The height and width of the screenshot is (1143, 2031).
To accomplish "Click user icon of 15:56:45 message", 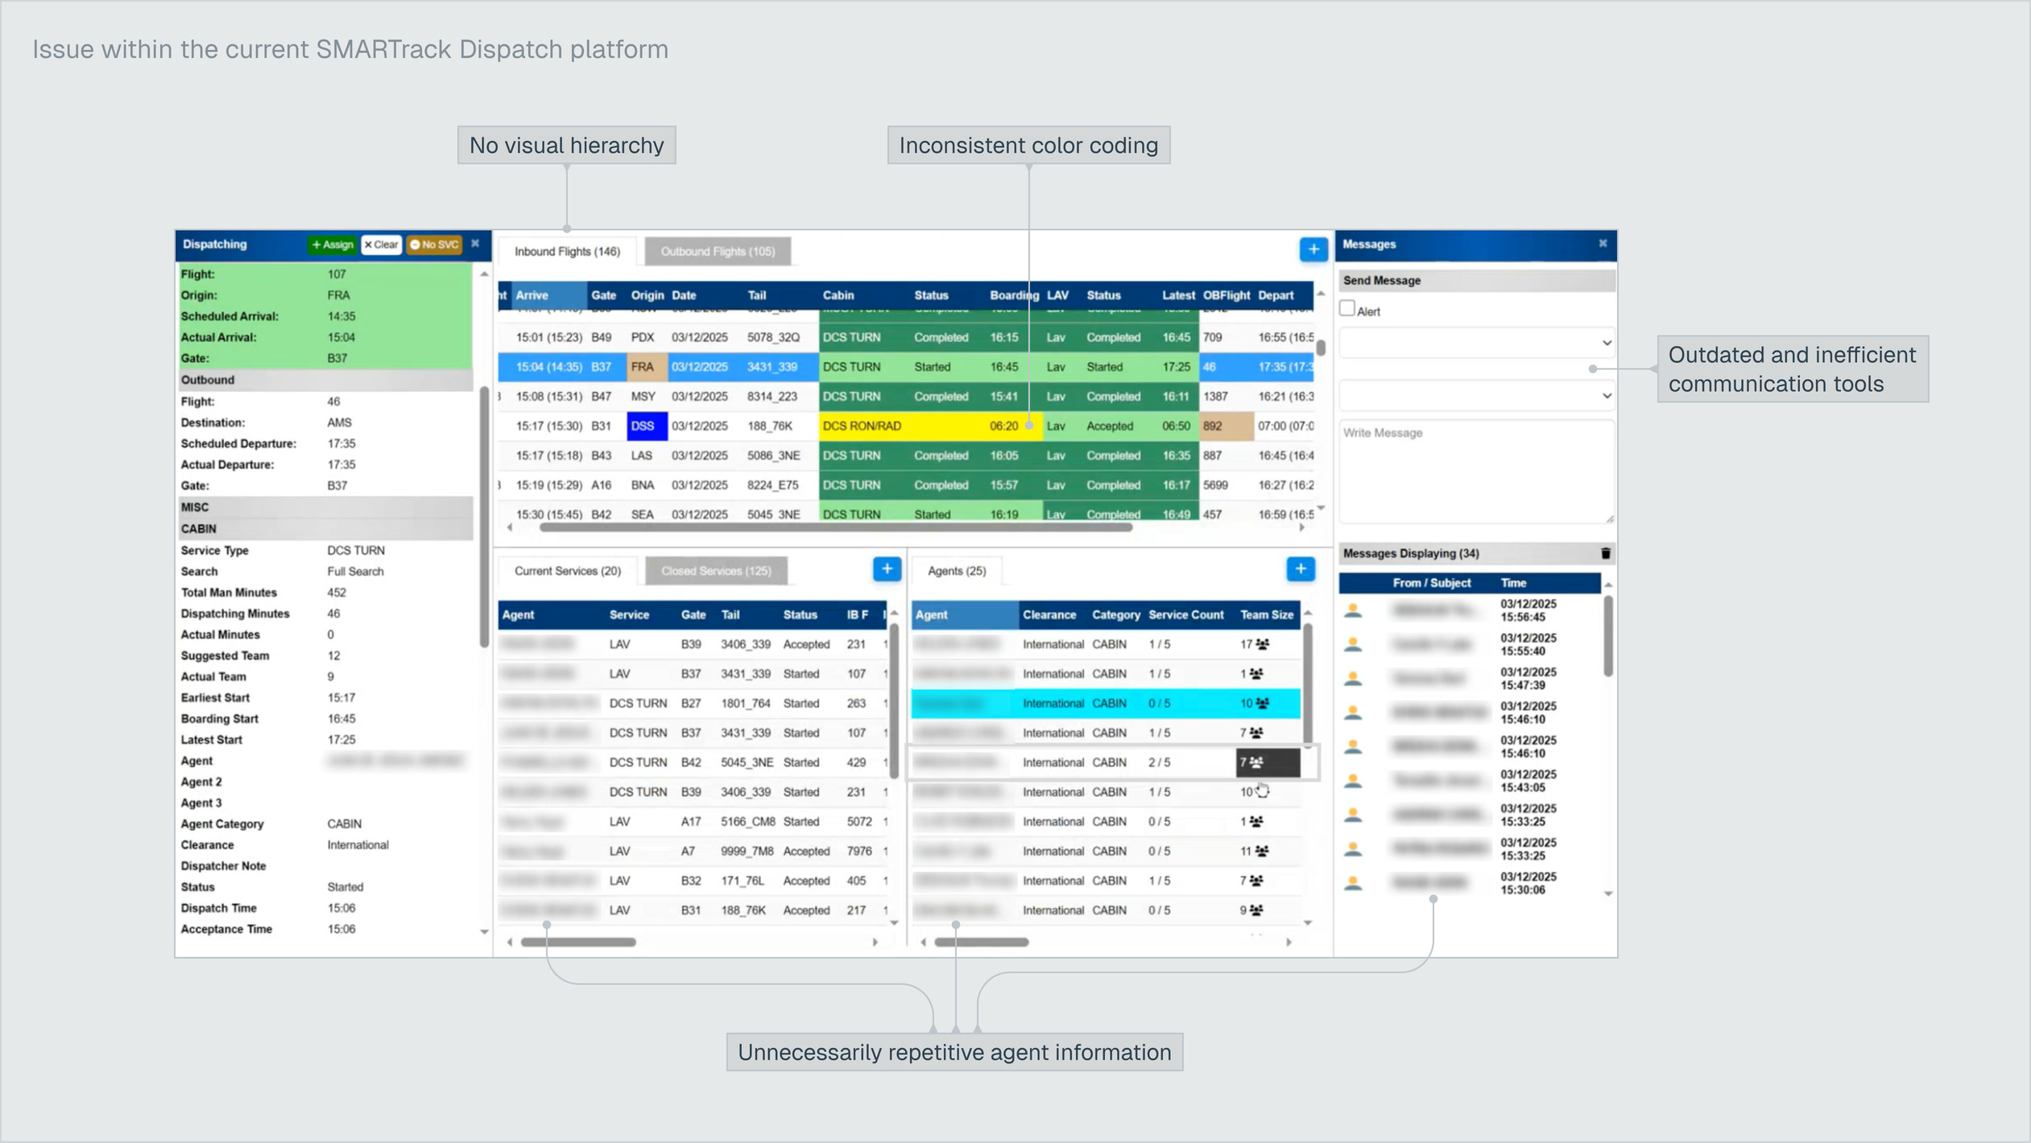I will [x=1353, y=611].
